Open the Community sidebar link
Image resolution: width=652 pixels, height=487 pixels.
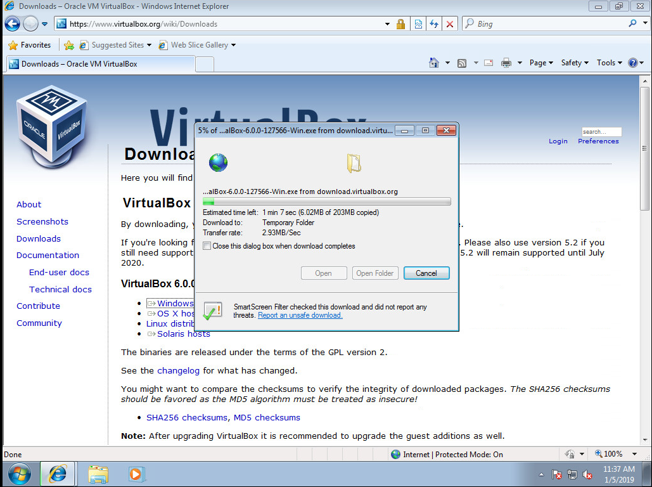[39, 323]
